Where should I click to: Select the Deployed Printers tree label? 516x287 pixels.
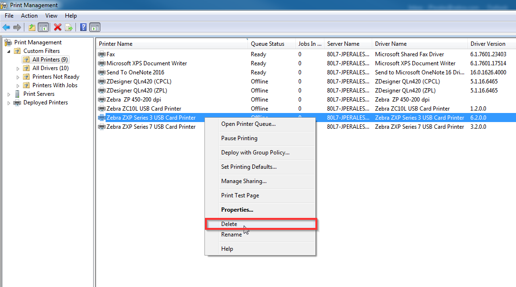click(x=45, y=102)
